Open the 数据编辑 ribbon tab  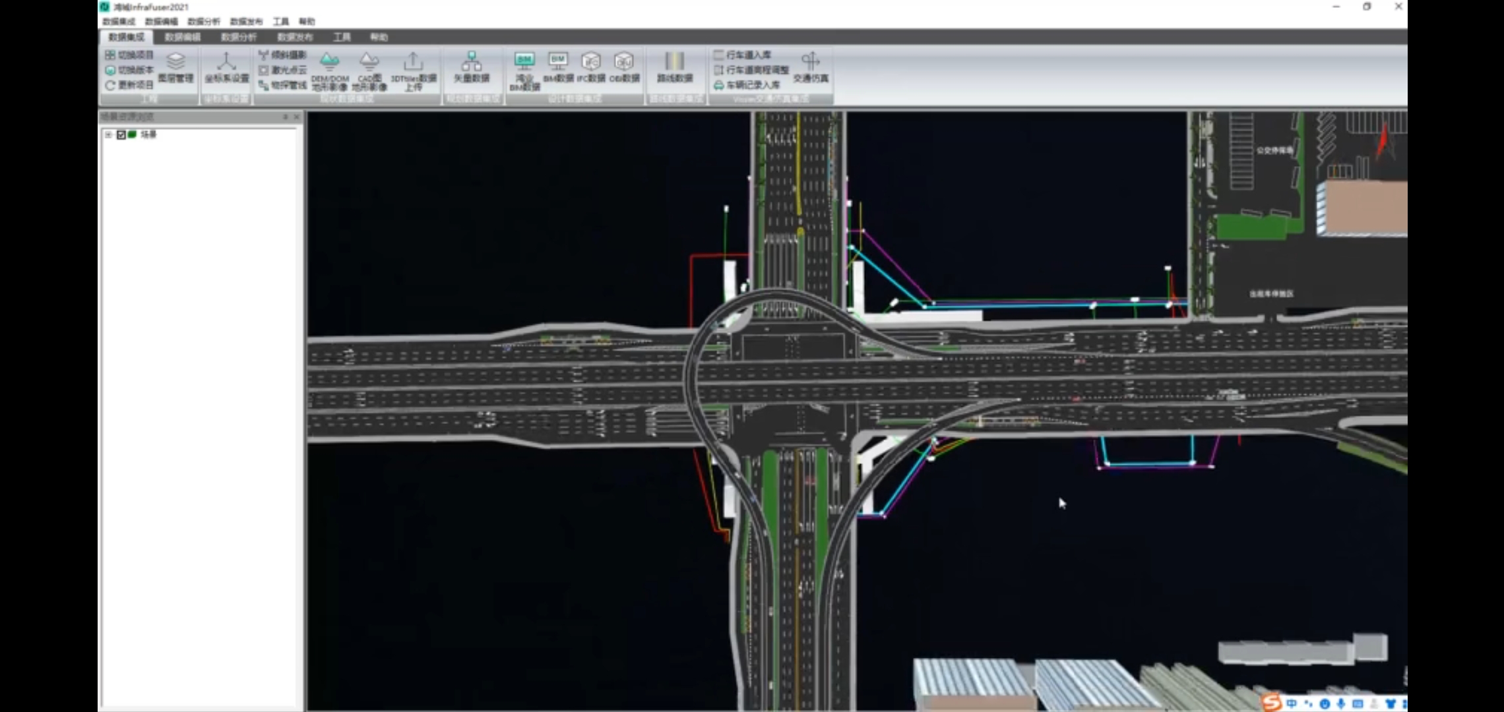coord(183,37)
